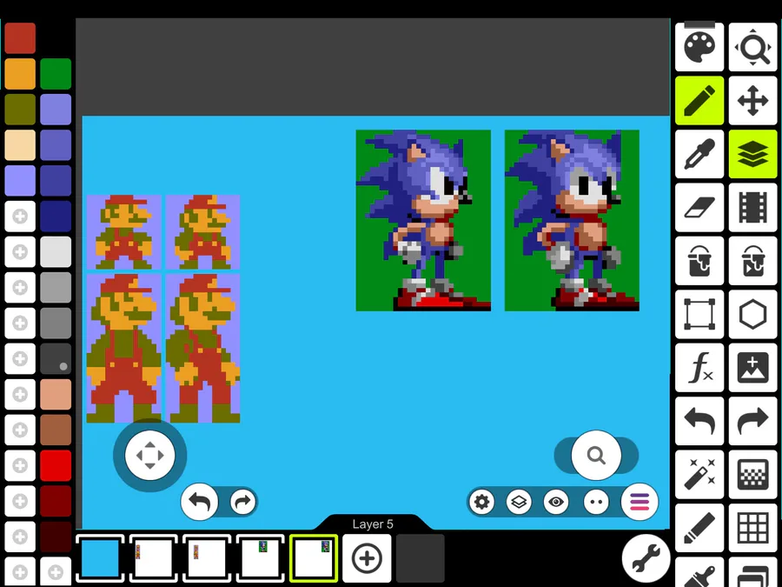Open the animation film strip tool

point(752,207)
